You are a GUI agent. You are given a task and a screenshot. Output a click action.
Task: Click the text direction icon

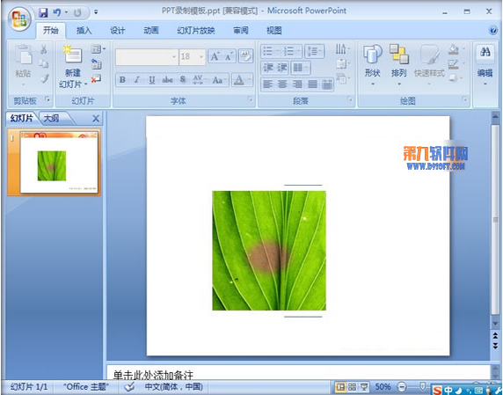point(342,49)
